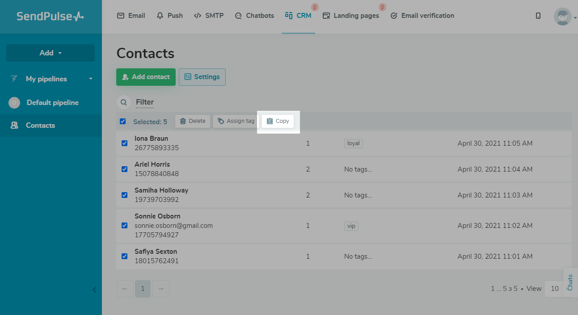578x315 pixels.
Task: Click the mobile phone icon in header
Action: click(538, 16)
